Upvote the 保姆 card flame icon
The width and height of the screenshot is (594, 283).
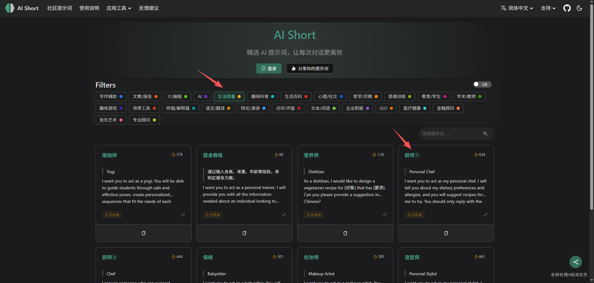[274, 257]
